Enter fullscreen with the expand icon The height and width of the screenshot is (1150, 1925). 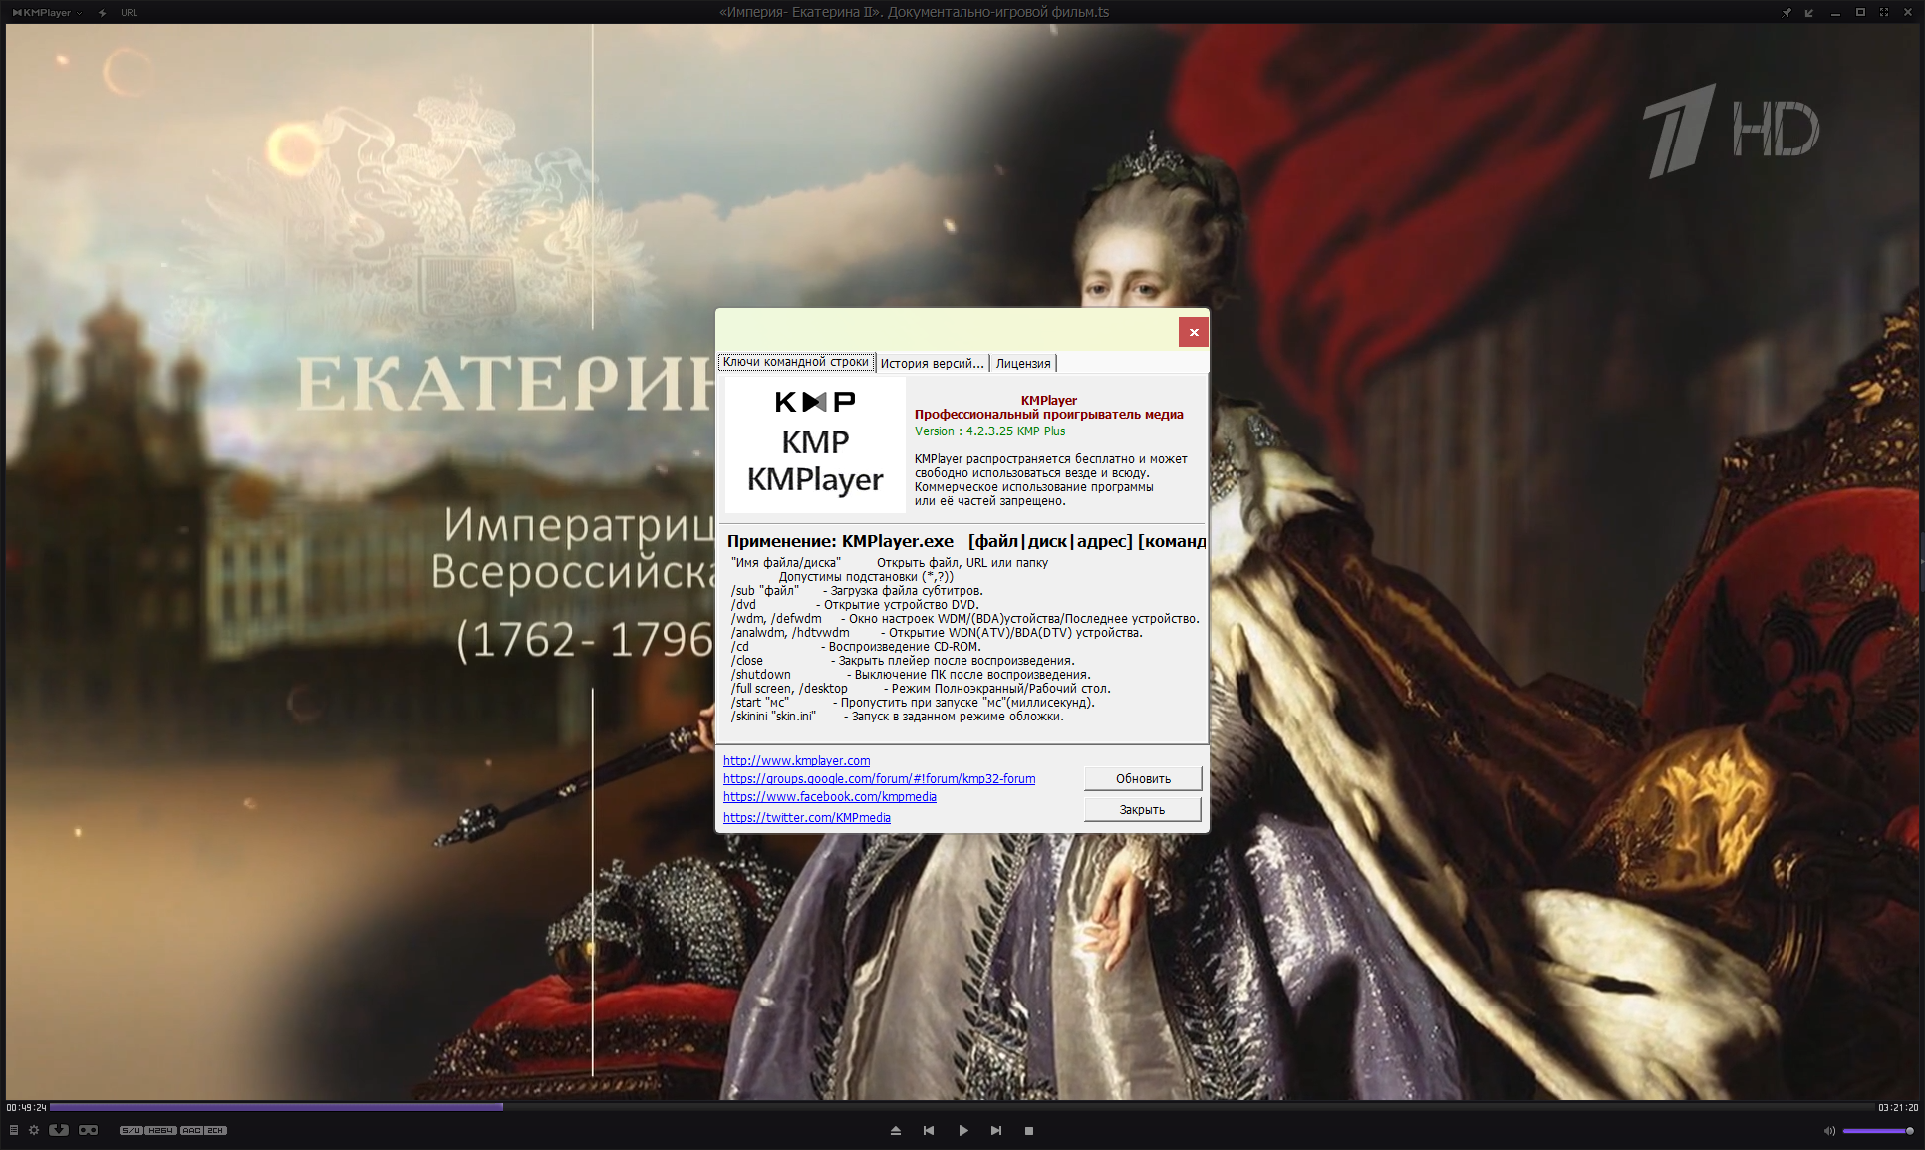pos(1884,13)
